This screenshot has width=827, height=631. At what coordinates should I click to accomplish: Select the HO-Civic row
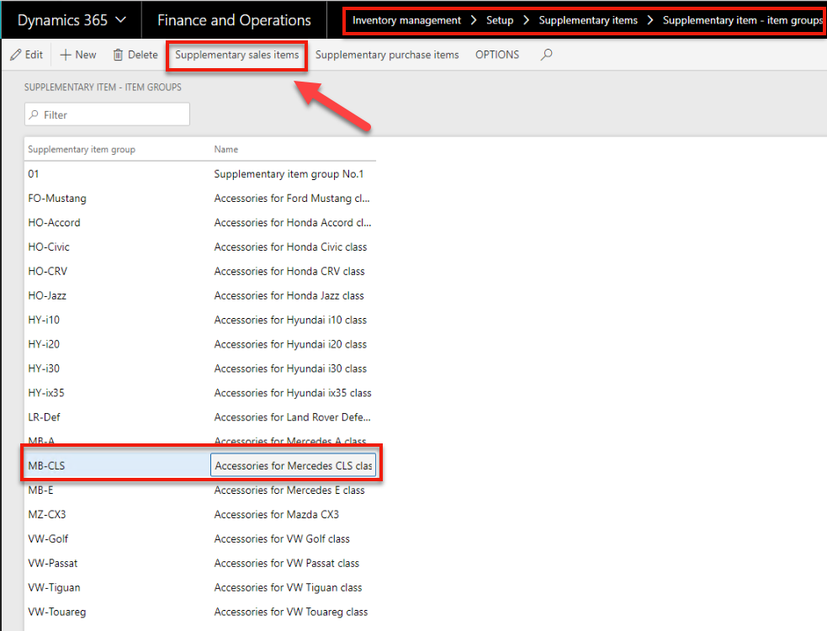(x=200, y=247)
